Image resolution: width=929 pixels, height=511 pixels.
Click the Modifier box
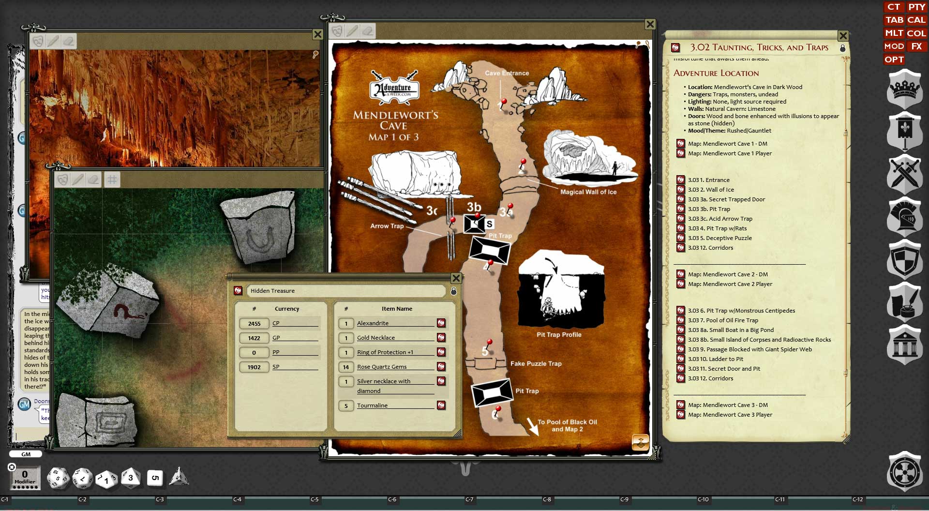(25, 478)
